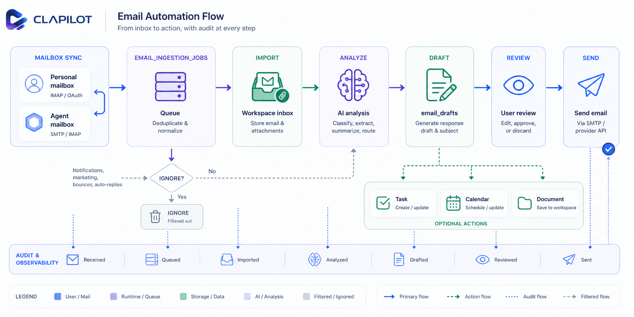Click the OPTIONAL ACTIONS label
Viewport: 634px width, 317px height.
pos(461,224)
